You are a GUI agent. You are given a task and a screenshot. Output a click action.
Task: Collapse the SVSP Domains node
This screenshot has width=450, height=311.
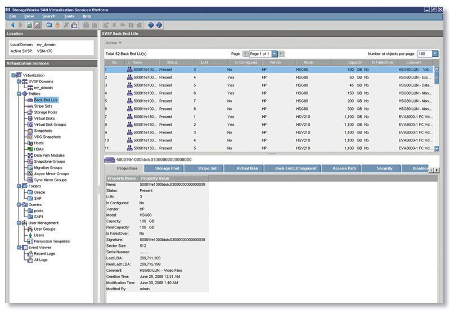tap(19, 81)
